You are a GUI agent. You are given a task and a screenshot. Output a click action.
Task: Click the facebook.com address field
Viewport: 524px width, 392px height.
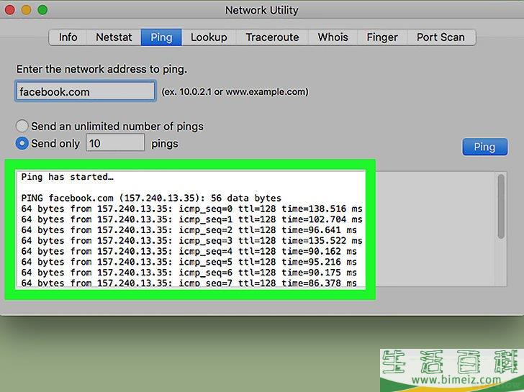pos(85,91)
